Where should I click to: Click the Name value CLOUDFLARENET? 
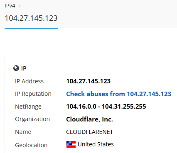[x=90, y=132]
